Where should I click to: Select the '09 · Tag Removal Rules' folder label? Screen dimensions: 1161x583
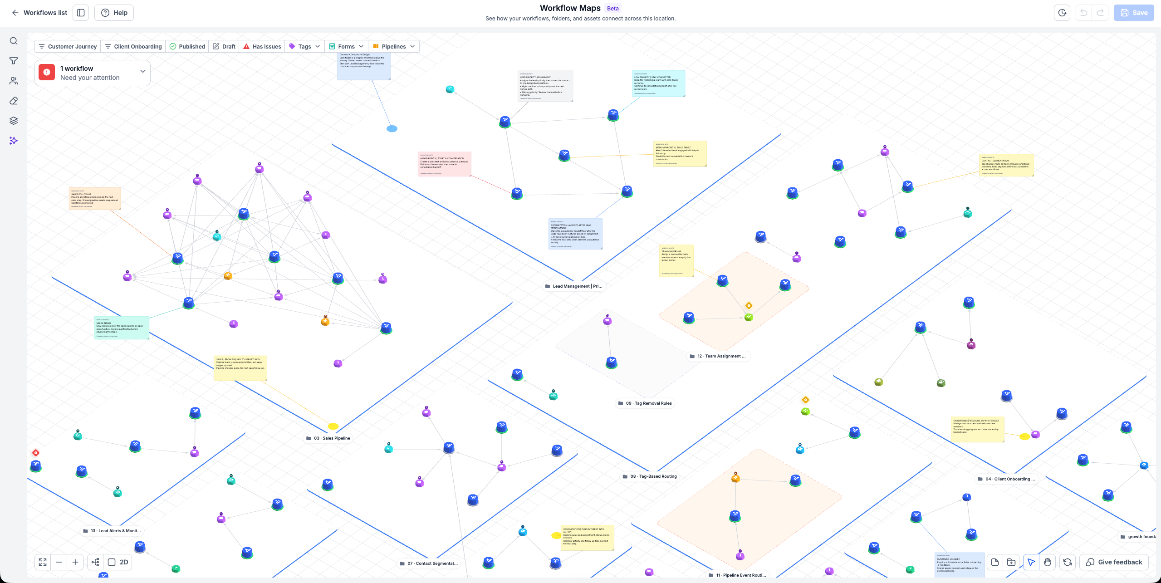point(645,403)
